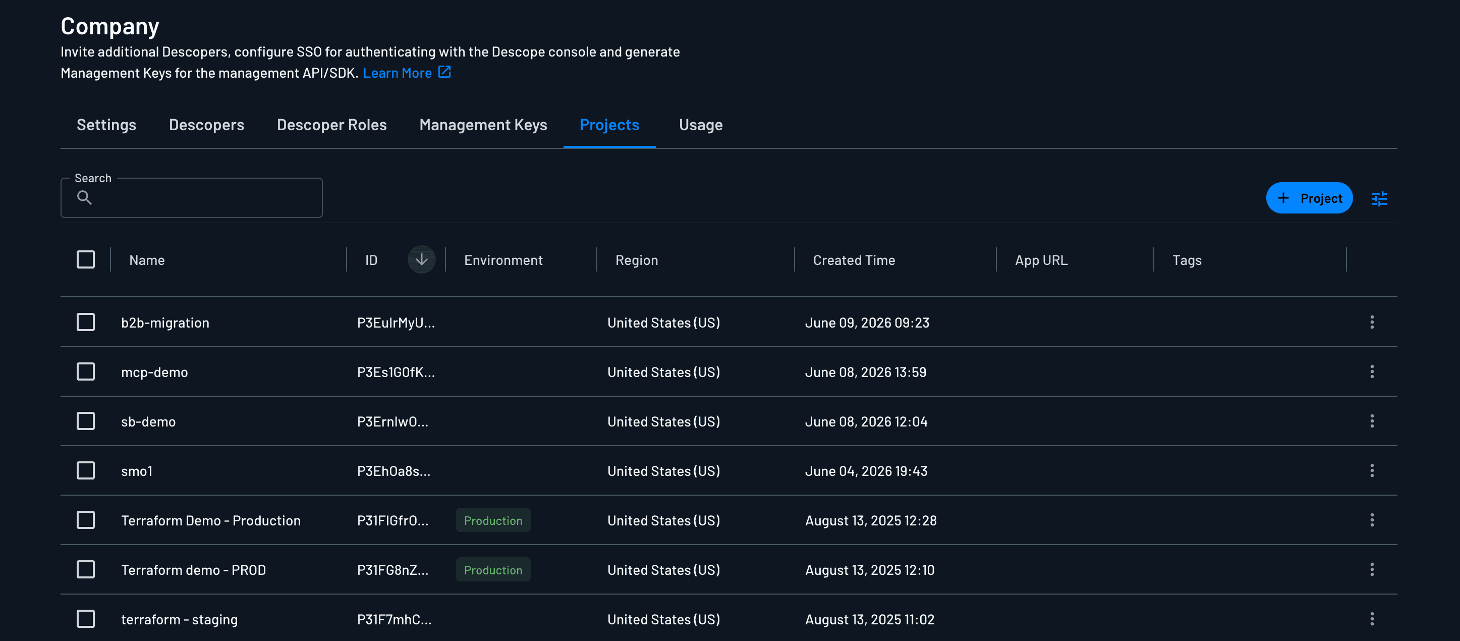Click the Terraform Demo - Production name
Viewport: 1460px width, 641px height.
click(x=211, y=520)
